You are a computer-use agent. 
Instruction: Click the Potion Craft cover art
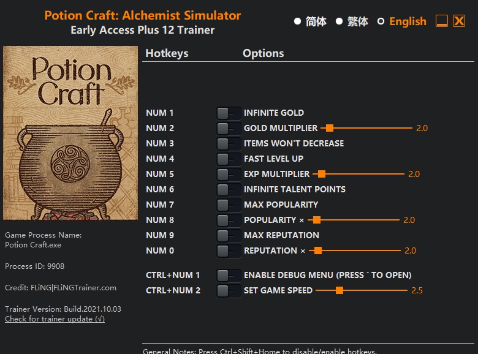(x=70, y=133)
